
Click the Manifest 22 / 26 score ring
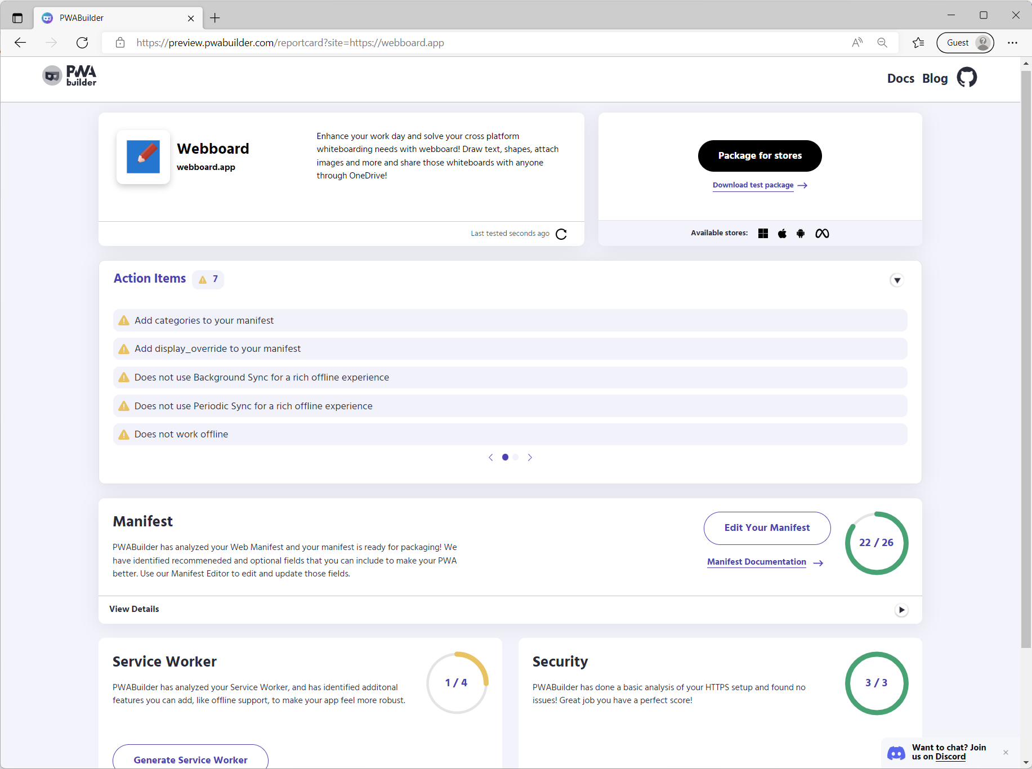(877, 543)
